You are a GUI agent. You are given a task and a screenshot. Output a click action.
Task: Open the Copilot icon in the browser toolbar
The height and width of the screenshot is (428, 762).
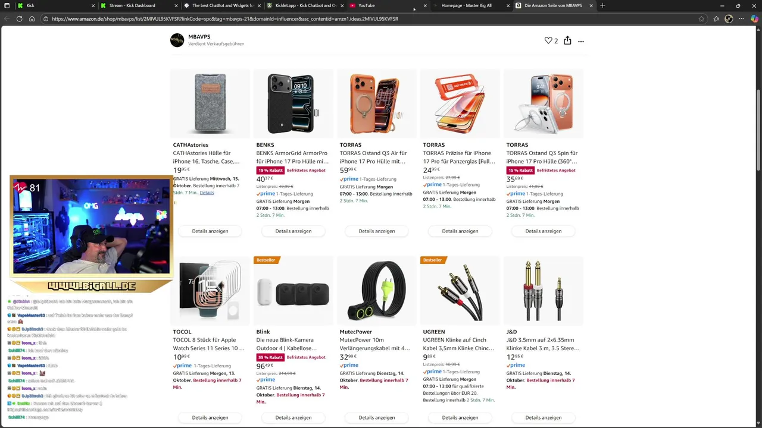(x=754, y=19)
